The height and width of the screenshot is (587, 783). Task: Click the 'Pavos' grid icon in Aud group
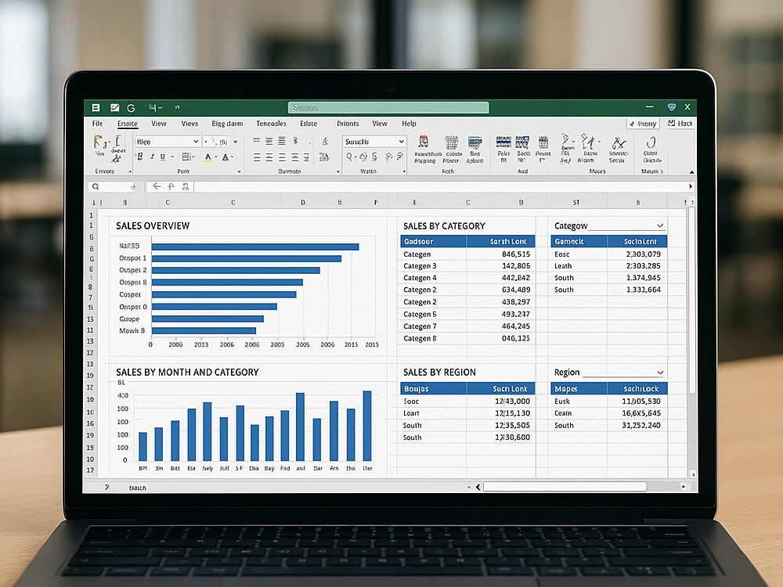click(x=543, y=142)
